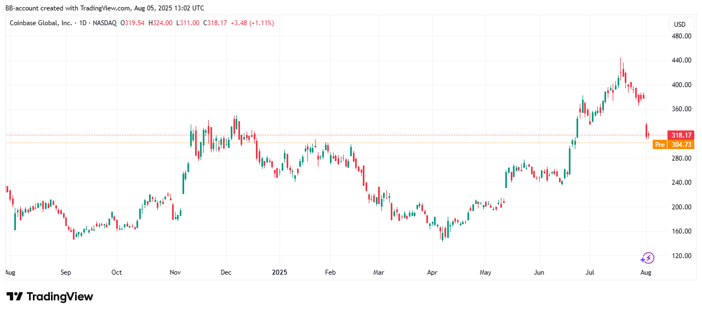Viewport: 702px width, 313px height.
Task: Click the TradingView logo link
Action: pos(50,297)
